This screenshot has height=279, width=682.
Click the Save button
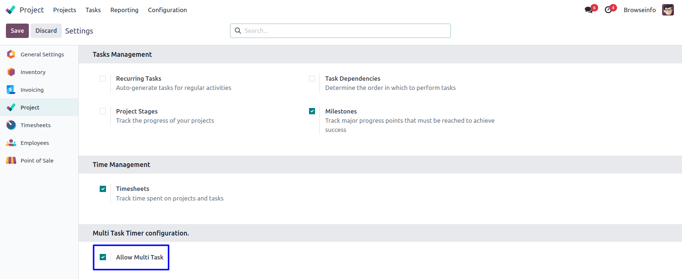[x=17, y=31]
